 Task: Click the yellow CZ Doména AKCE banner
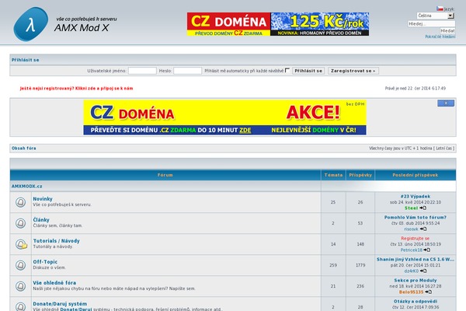[224, 117]
